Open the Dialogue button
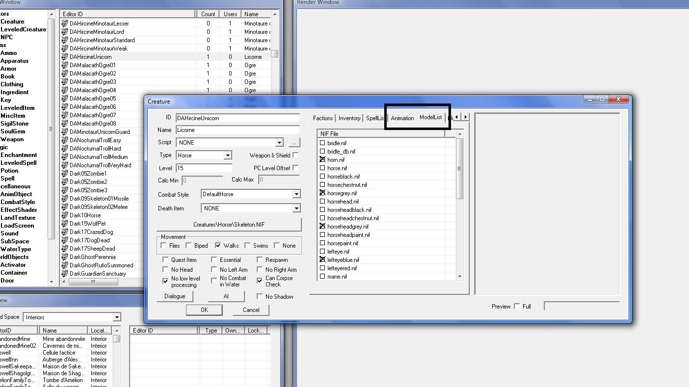 pyautogui.click(x=175, y=296)
